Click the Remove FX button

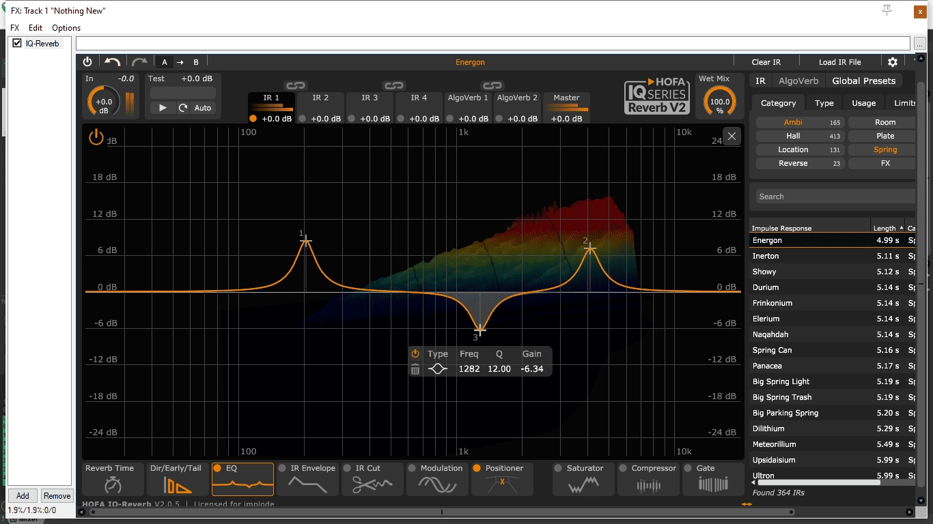pyautogui.click(x=57, y=496)
